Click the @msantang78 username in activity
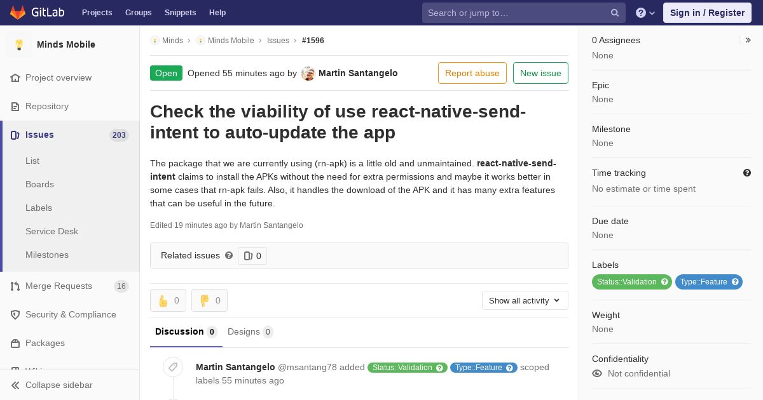 tap(307, 367)
